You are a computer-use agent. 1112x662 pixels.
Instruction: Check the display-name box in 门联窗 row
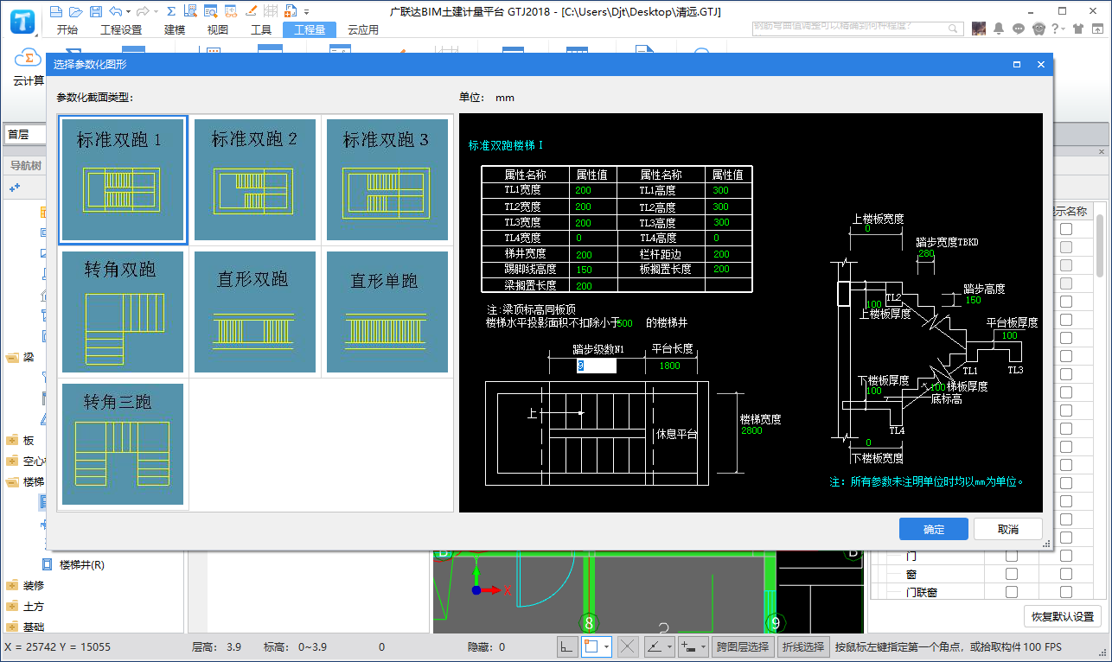click(1066, 593)
